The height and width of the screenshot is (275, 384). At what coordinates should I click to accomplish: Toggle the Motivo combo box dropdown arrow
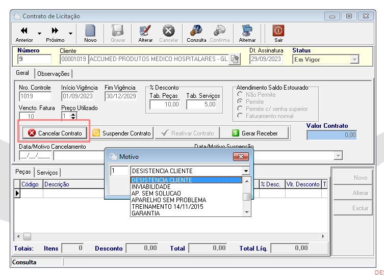(x=246, y=171)
